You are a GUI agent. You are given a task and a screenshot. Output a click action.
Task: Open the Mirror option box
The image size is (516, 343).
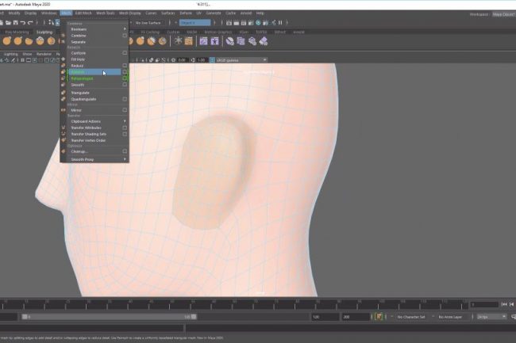(125, 109)
